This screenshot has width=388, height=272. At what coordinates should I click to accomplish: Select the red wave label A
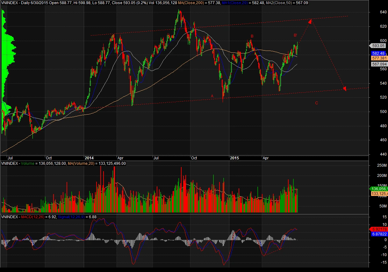[212, 96]
